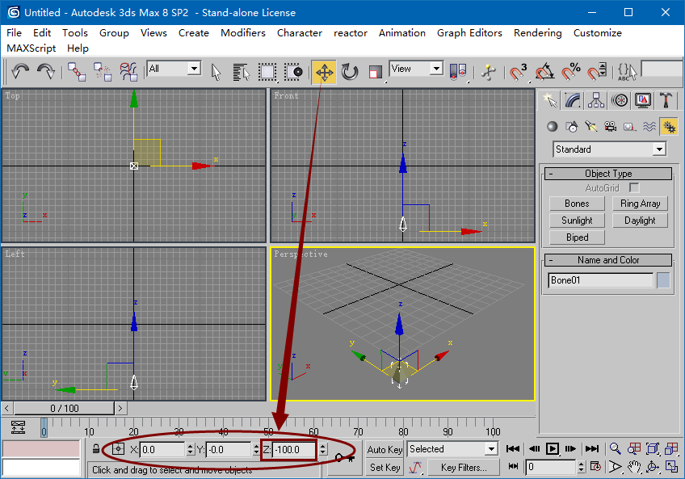
Task: Click the Redo arrow icon
Action: click(46, 71)
